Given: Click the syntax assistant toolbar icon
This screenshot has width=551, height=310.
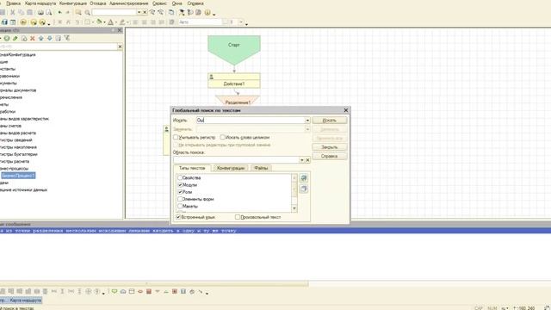Looking at the screenshot, I should (190, 12).
